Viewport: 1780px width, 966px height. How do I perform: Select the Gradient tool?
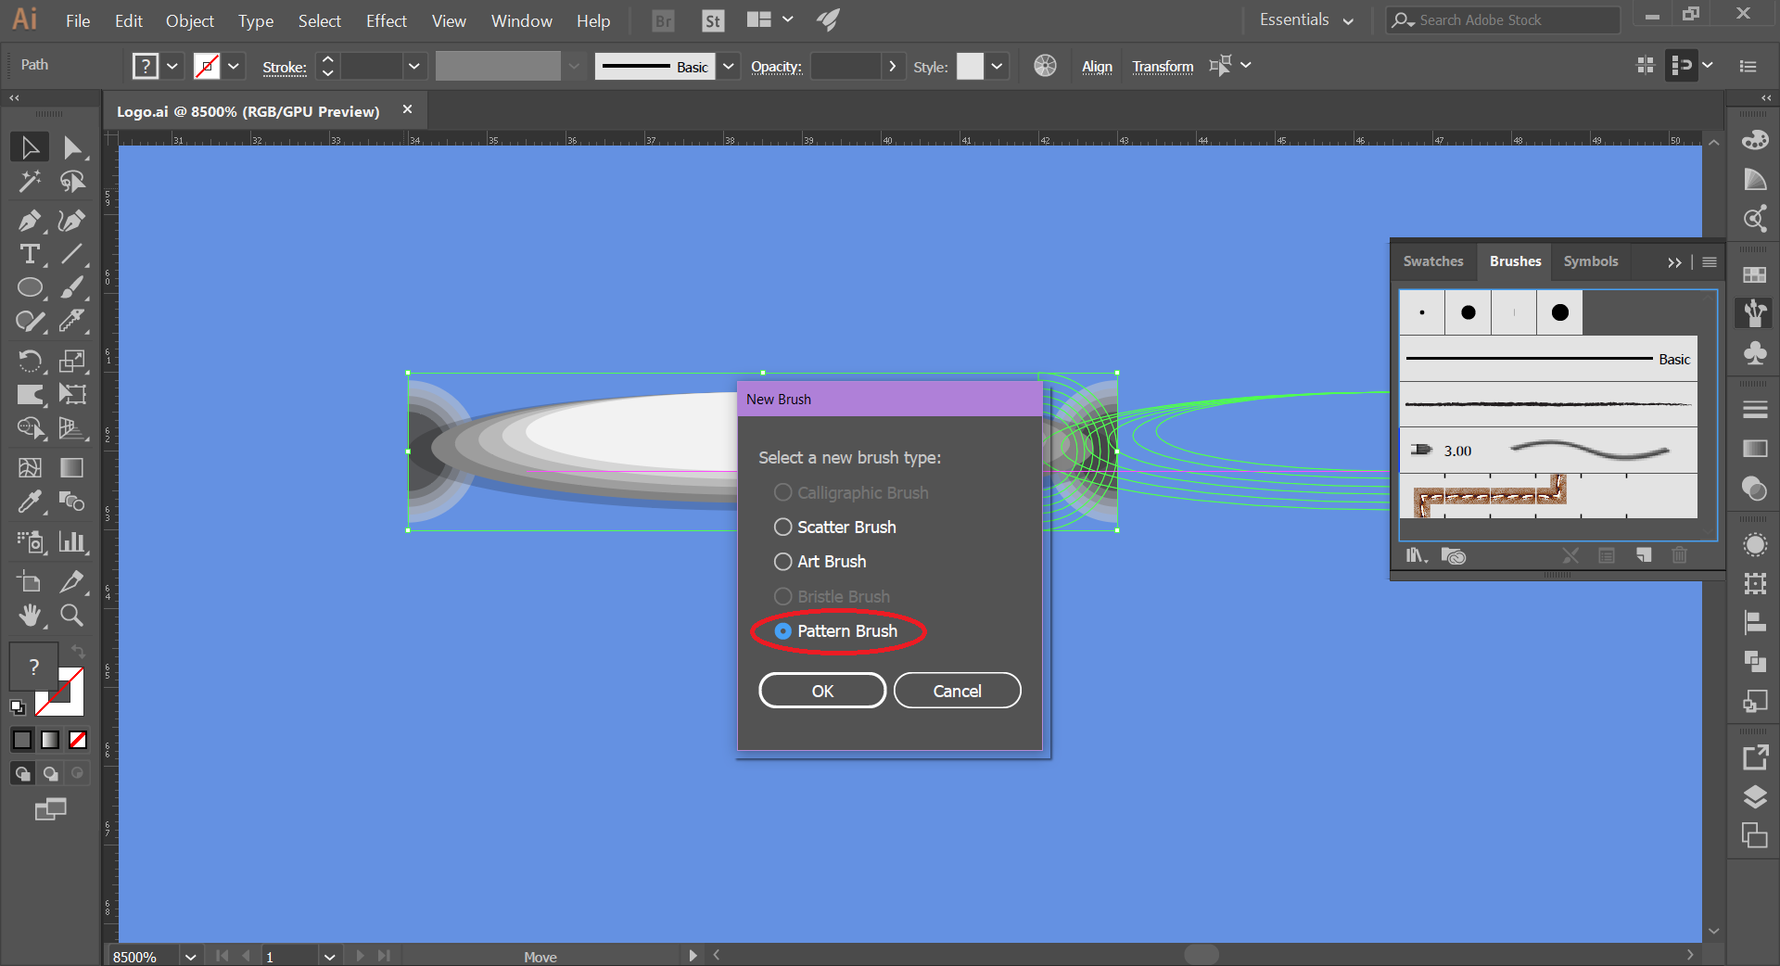coord(72,468)
